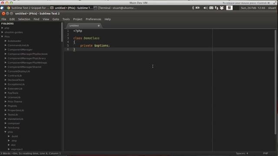The image size is (278, 156).
Task: Click the Chrome icon in the taskbar
Action: click(x=8, y=8)
